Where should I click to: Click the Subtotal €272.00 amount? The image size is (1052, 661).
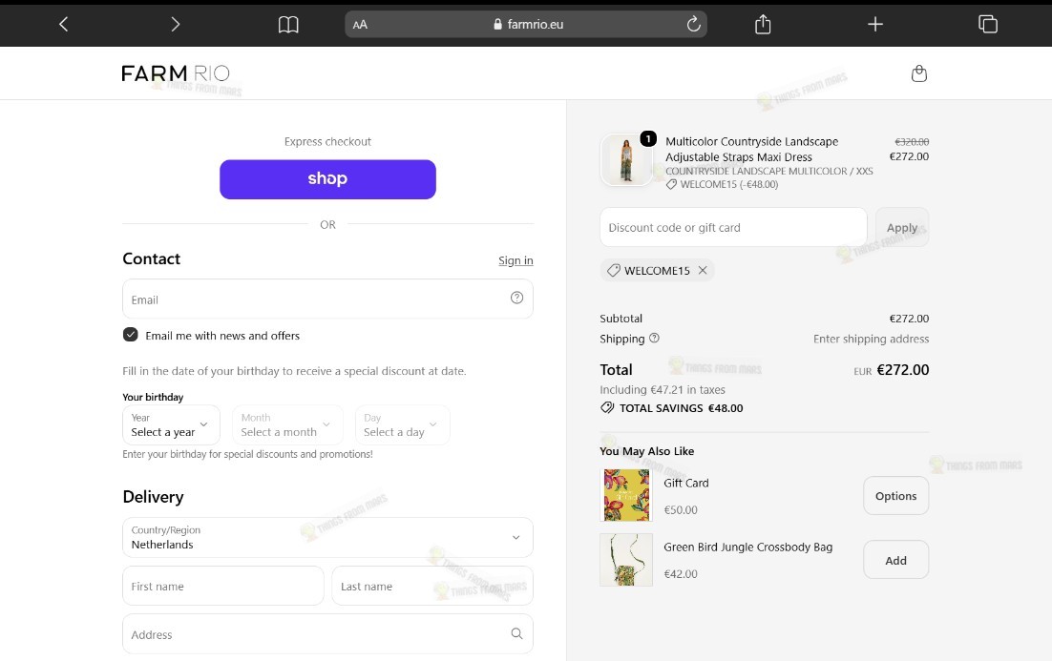click(x=909, y=319)
